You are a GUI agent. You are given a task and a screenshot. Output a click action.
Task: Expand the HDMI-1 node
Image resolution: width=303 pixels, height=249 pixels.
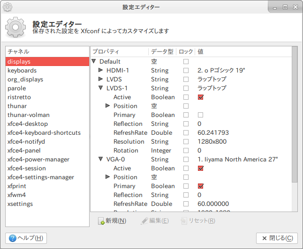[100, 70]
